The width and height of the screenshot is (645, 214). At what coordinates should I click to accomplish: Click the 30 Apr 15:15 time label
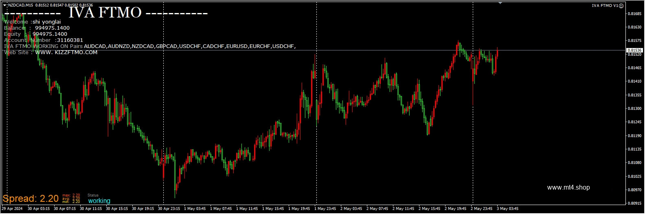pyautogui.click(x=117, y=209)
